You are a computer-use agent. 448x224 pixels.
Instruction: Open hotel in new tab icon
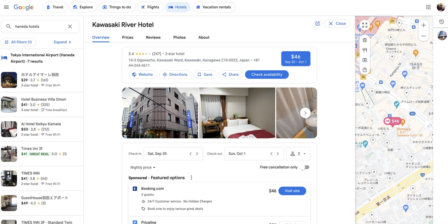point(317,23)
